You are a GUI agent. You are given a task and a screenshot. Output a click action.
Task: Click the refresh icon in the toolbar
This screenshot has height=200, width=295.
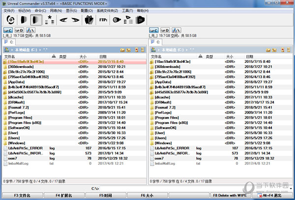coord(9,20)
